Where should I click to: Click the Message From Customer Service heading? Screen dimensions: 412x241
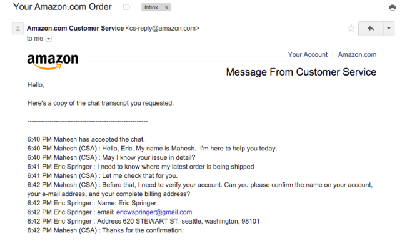(301, 72)
